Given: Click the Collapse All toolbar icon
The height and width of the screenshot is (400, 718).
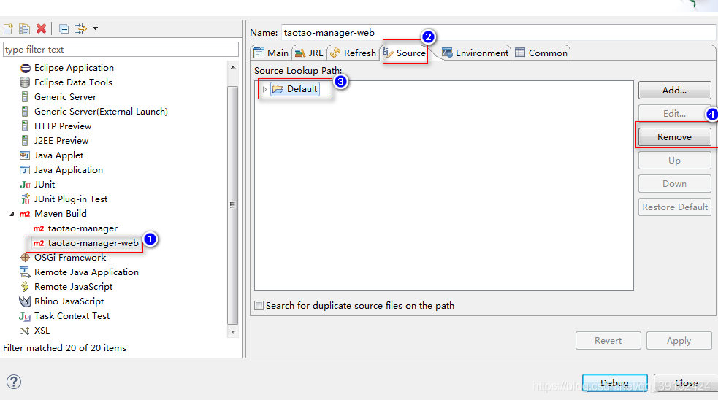Looking at the screenshot, I should (x=64, y=29).
